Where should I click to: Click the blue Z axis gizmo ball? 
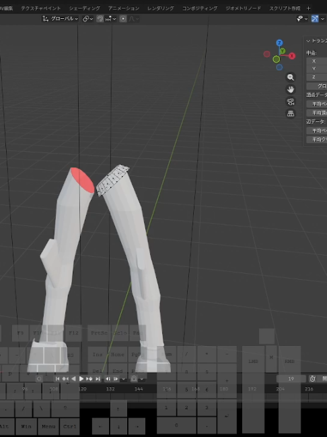click(279, 42)
